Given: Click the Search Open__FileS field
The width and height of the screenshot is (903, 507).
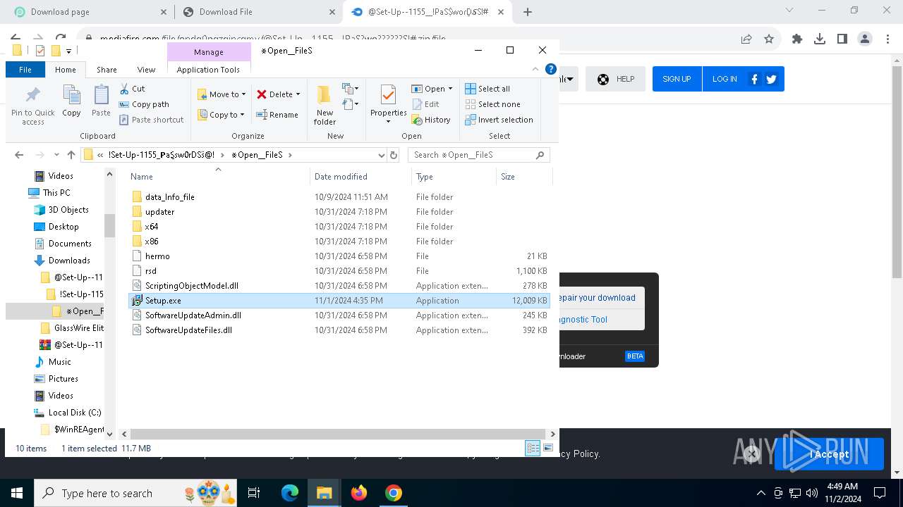Looking at the screenshot, I should [479, 155].
